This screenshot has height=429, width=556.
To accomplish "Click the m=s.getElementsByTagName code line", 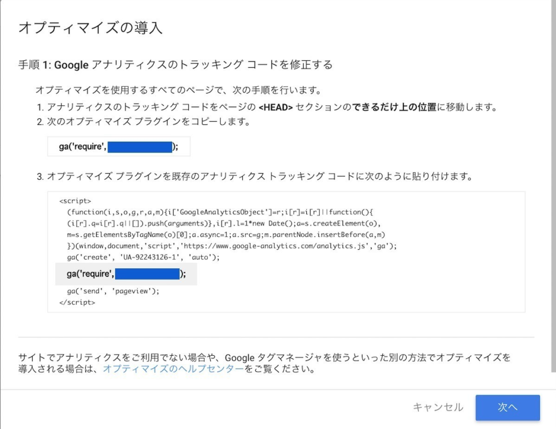I will (226, 235).
